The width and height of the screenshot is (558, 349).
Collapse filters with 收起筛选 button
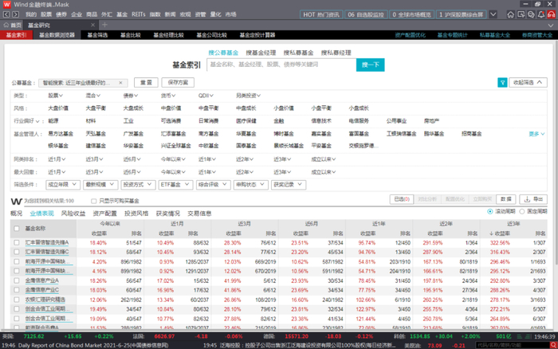pyautogui.click(x=528, y=83)
